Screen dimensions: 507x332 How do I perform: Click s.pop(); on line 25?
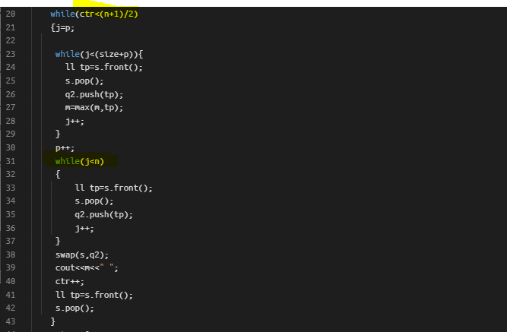pos(84,81)
